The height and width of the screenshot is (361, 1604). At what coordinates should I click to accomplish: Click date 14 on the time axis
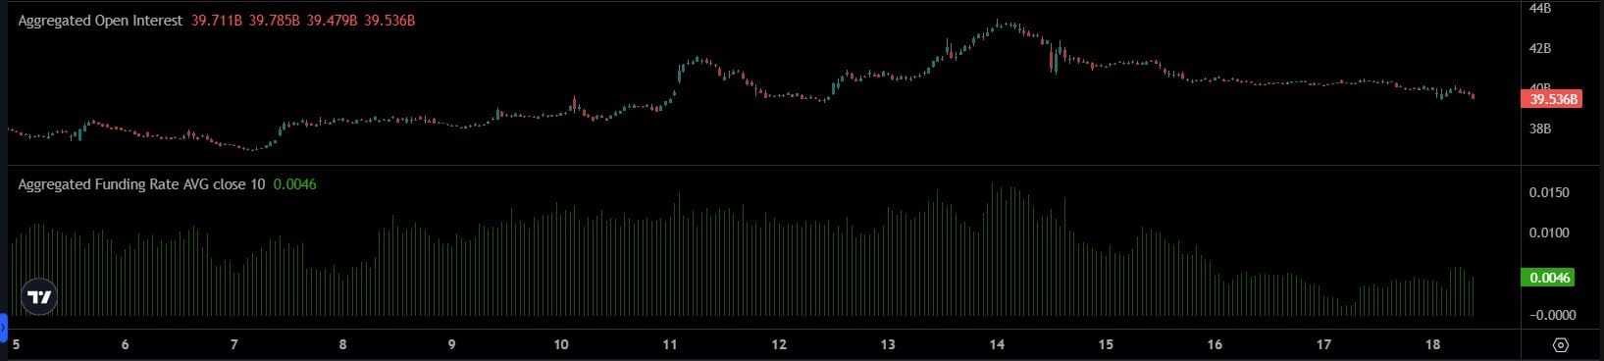pos(997,344)
